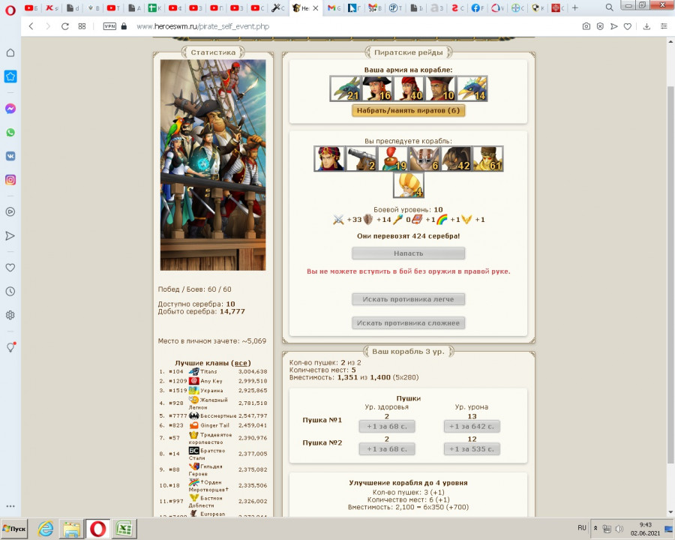Viewport: 675px width, 540px height.
Task: Open sidebar setup three-dots menu
Action: [x=10, y=506]
